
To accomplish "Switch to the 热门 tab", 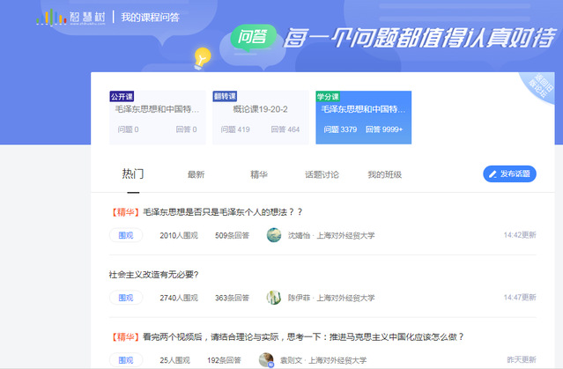I will [132, 174].
